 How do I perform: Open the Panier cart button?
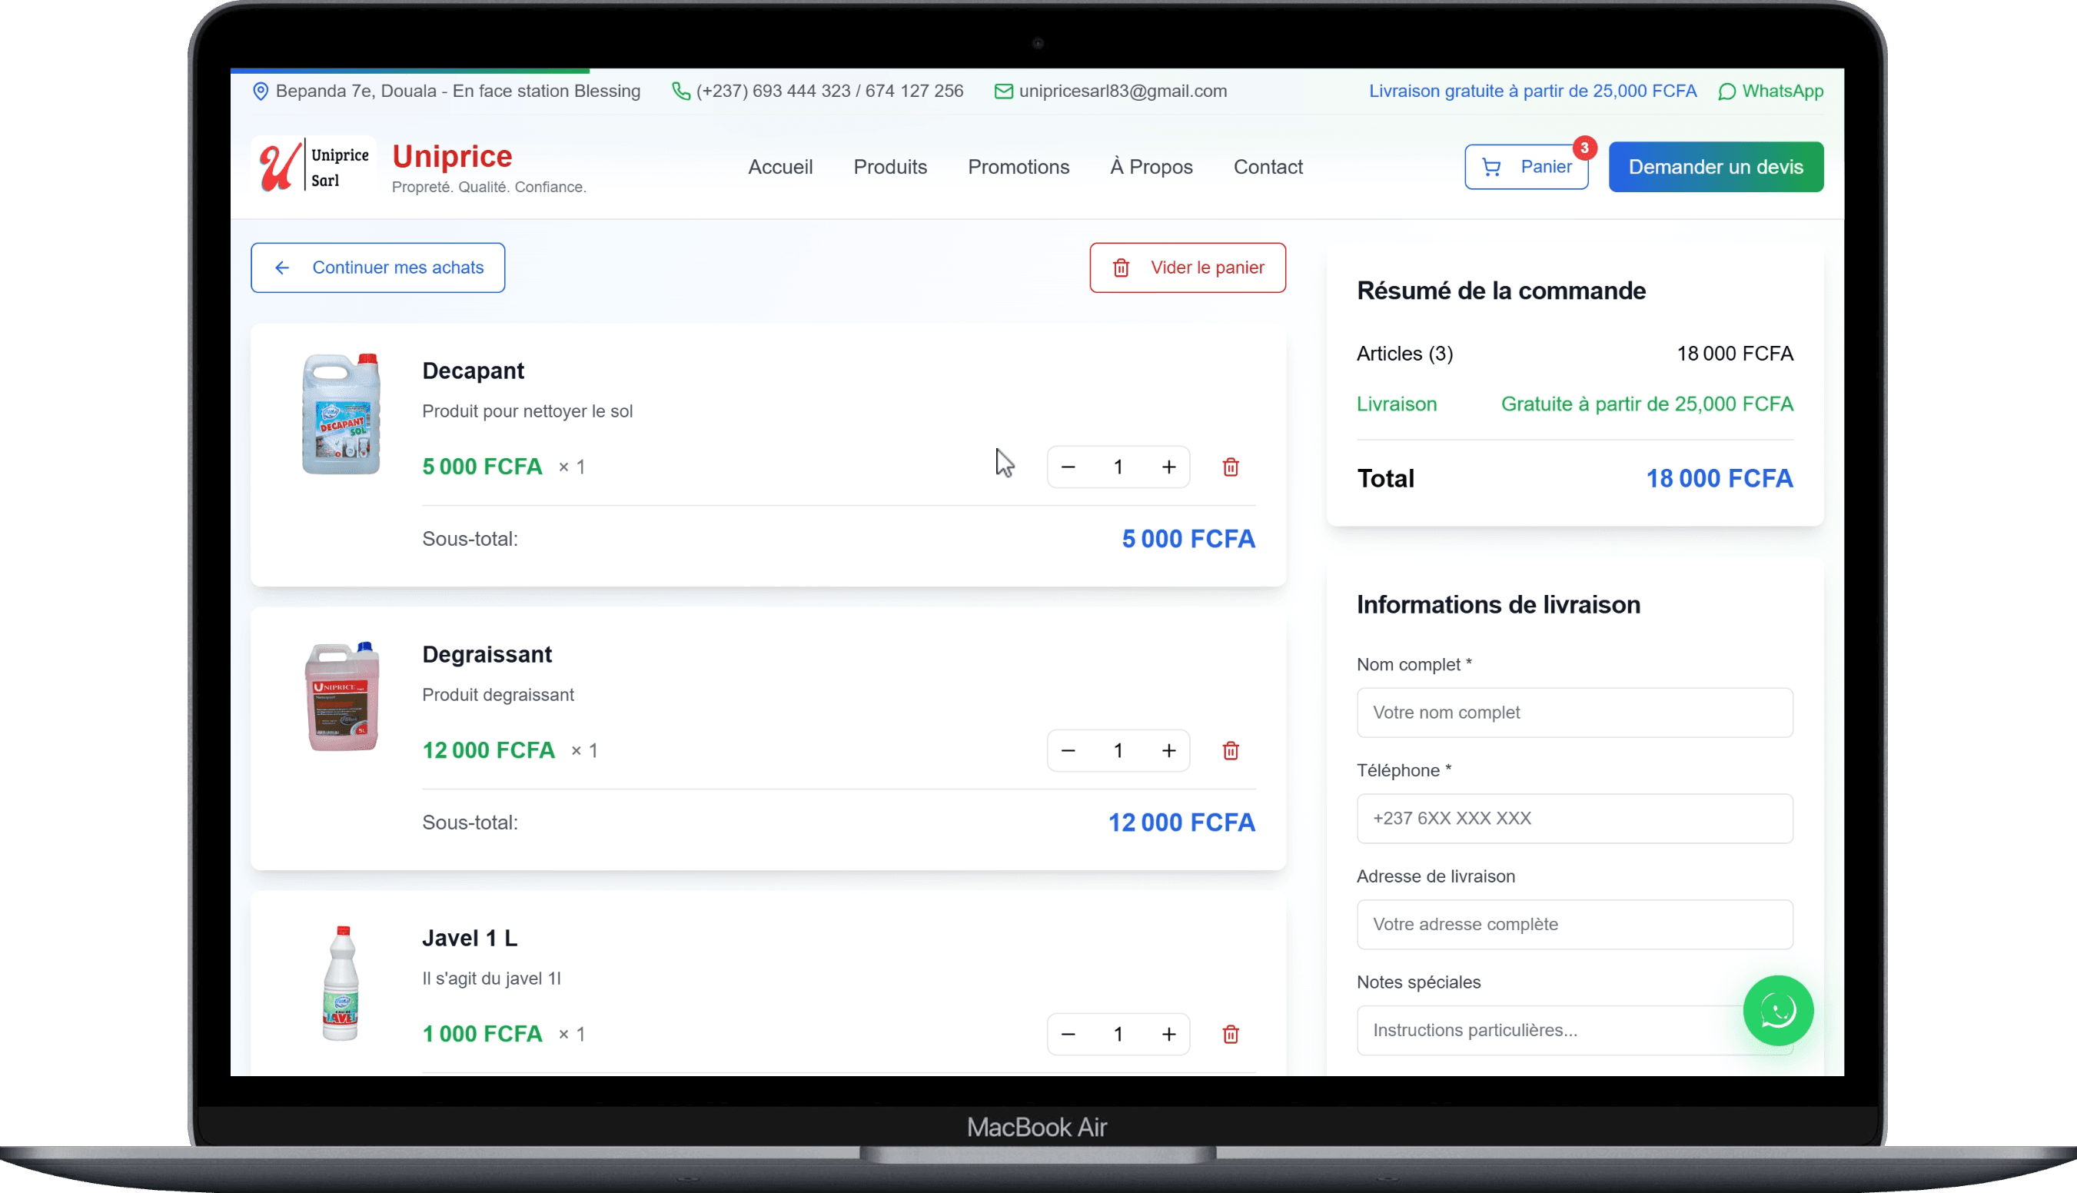click(1526, 167)
